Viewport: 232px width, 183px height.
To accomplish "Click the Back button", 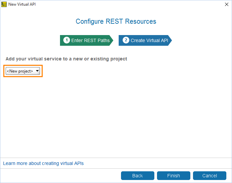I will click(137, 176).
